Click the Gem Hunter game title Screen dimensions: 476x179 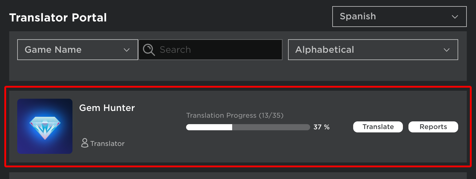pyautogui.click(x=107, y=108)
